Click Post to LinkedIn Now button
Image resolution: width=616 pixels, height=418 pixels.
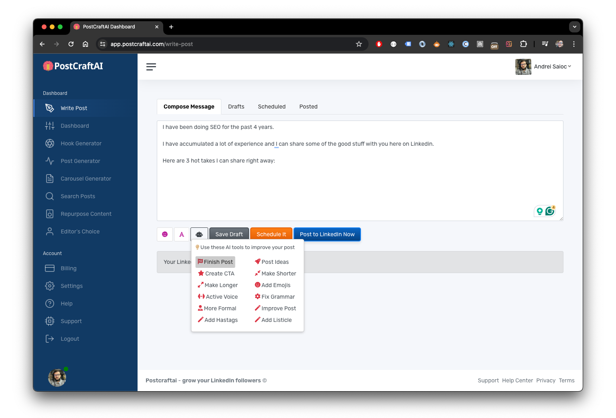pyautogui.click(x=327, y=234)
